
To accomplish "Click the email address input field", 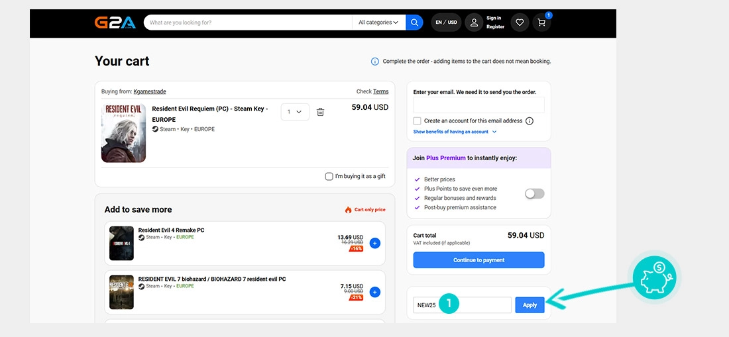I will [479, 105].
